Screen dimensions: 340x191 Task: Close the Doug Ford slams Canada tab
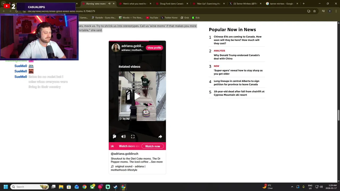[x=187, y=4]
